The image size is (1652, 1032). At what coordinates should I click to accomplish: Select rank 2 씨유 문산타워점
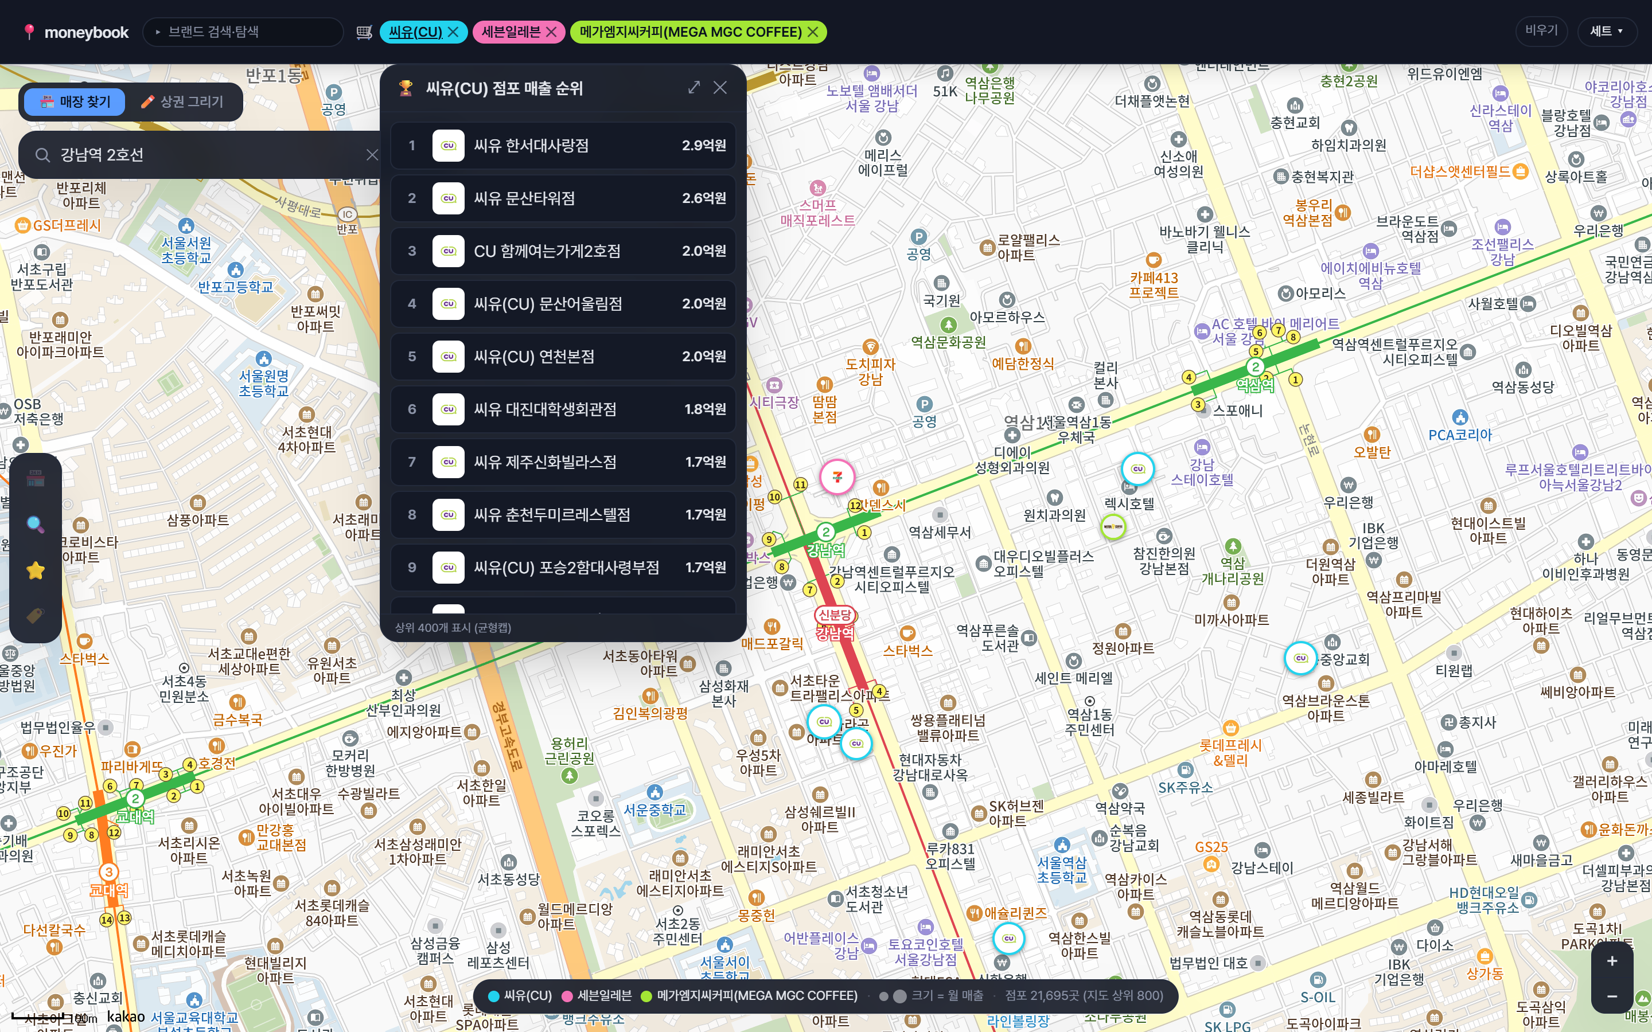pos(563,198)
